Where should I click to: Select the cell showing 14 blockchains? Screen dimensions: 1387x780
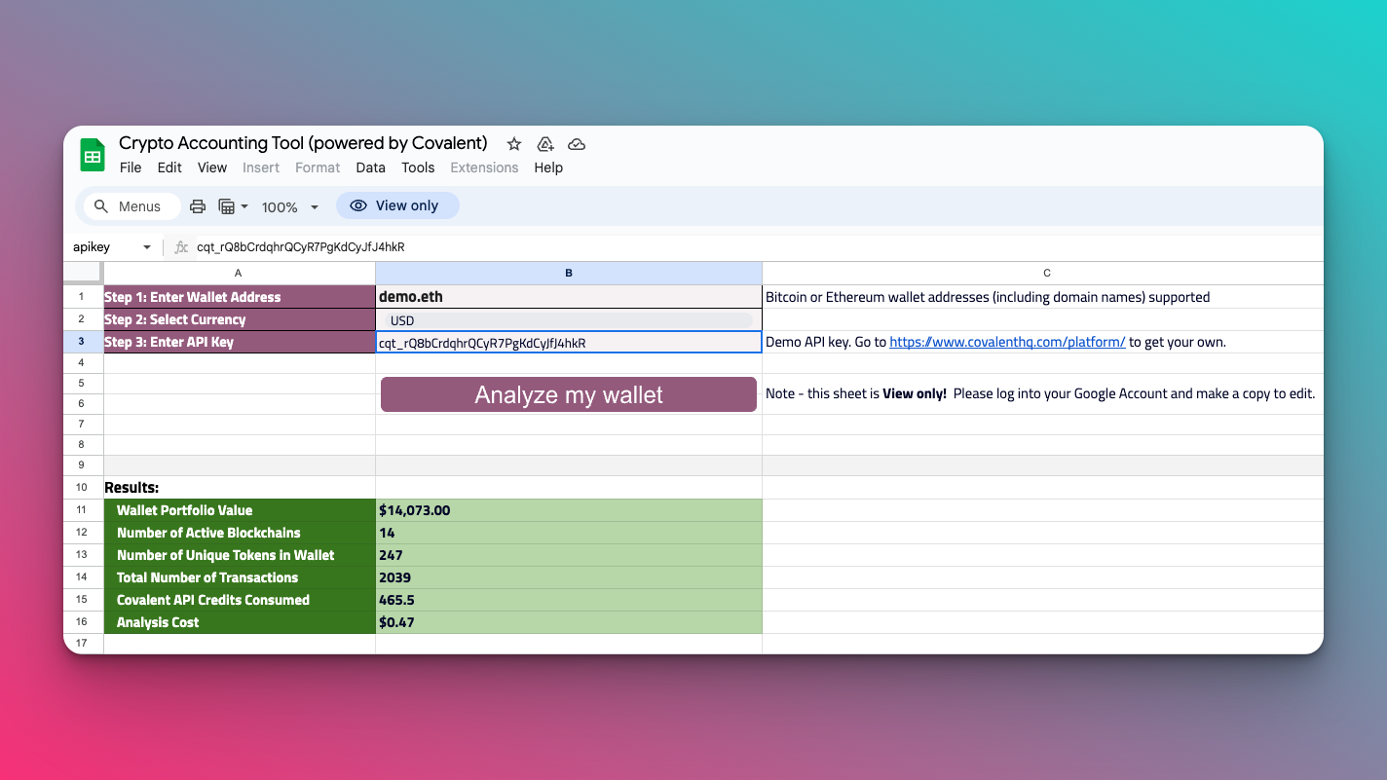click(x=569, y=533)
